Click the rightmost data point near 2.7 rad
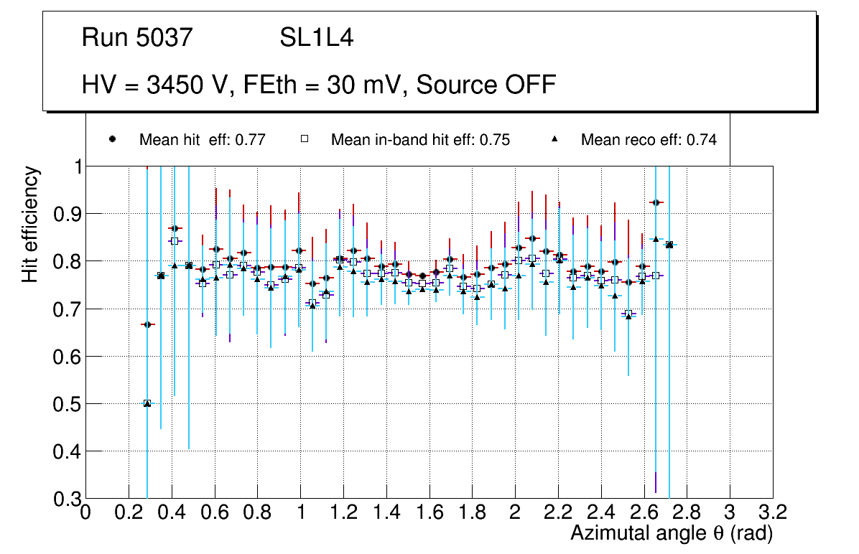 coord(669,245)
